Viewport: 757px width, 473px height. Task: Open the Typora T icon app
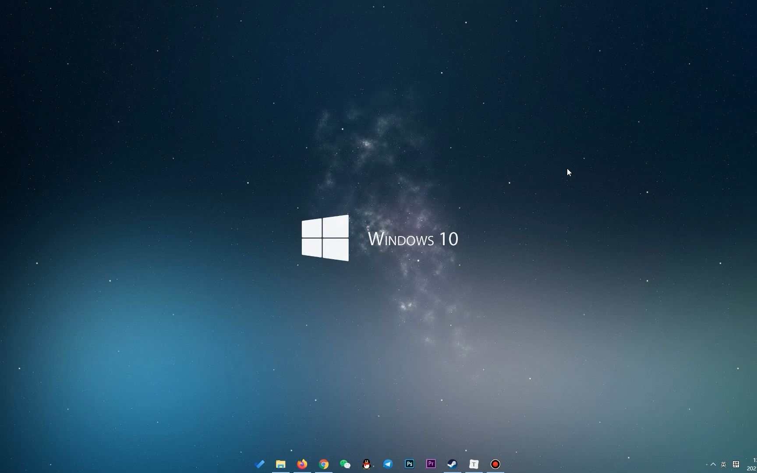click(474, 464)
